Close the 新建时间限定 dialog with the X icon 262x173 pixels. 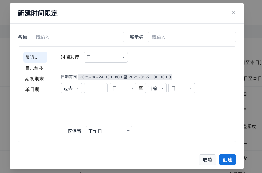point(233,13)
